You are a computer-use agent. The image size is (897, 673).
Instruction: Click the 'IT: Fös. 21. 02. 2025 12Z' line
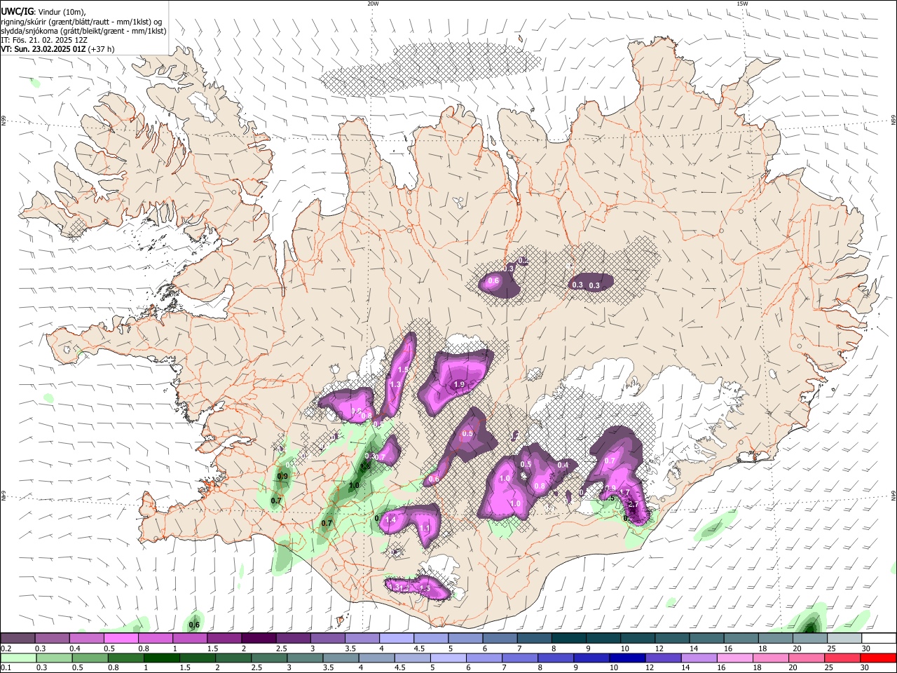(x=44, y=40)
